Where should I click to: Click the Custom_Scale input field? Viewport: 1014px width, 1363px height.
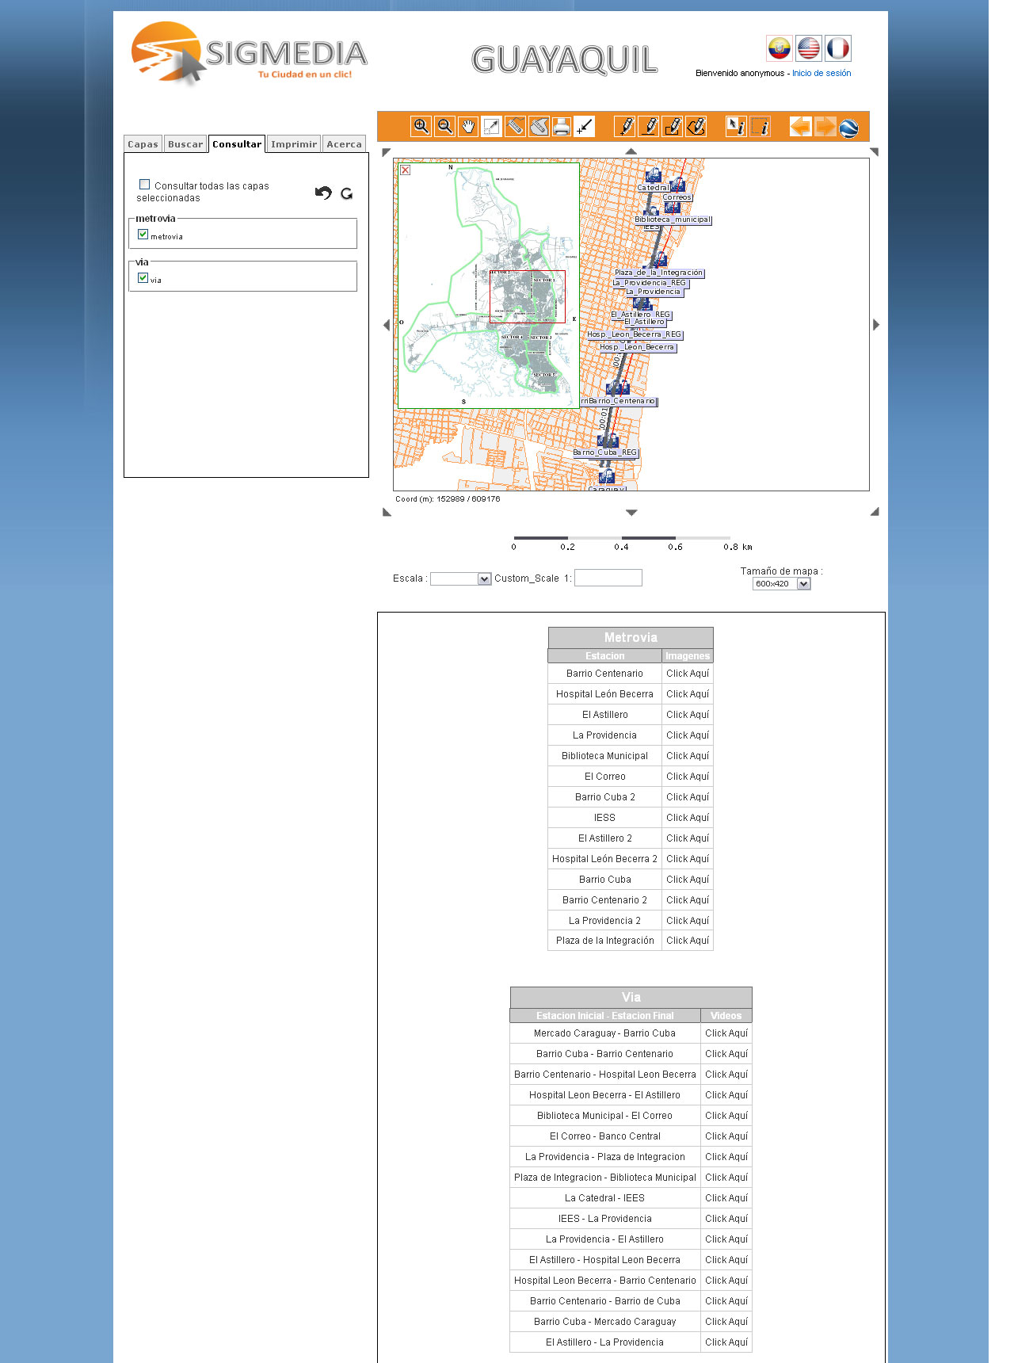pyautogui.click(x=608, y=578)
